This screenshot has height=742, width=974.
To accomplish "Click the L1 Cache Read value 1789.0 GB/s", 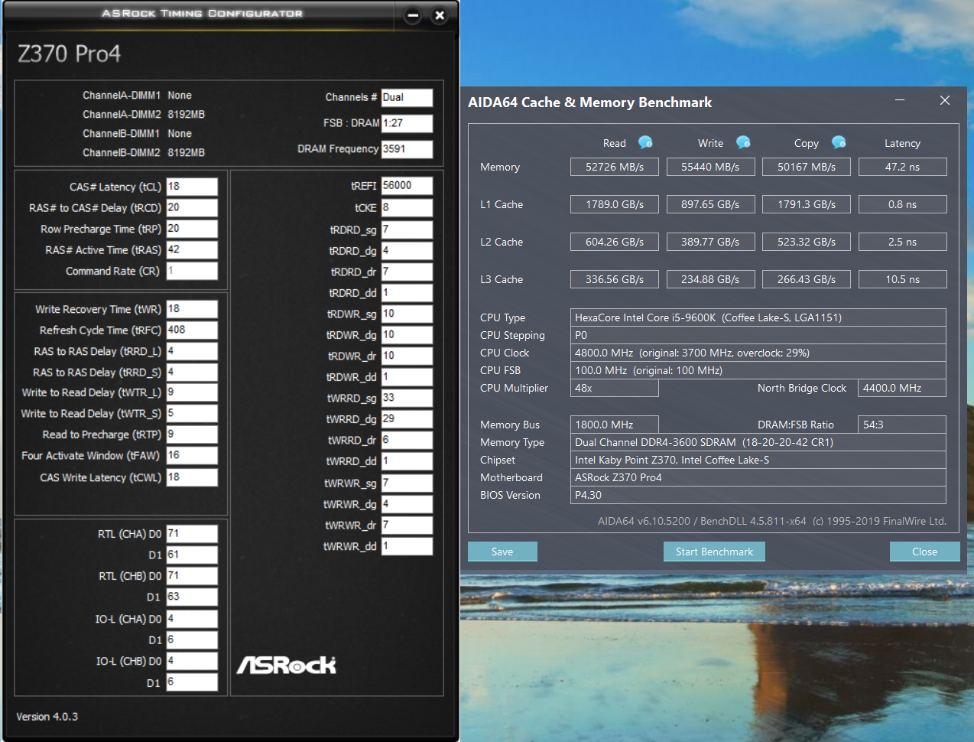I will pos(615,204).
